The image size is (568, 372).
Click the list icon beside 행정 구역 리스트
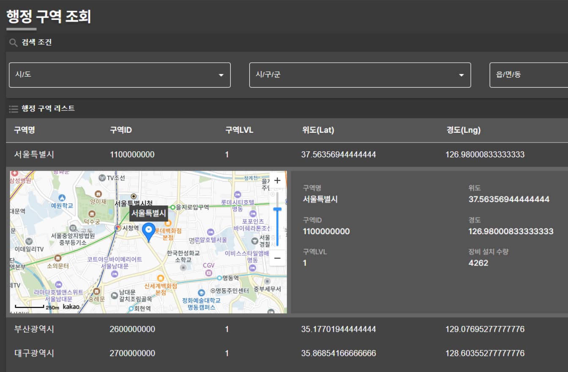[x=13, y=109]
